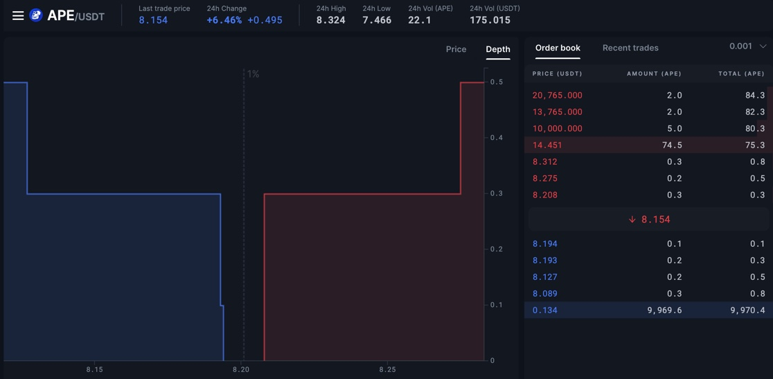Open the Recent trades tab
The height and width of the screenshot is (379, 773).
click(630, 48)
